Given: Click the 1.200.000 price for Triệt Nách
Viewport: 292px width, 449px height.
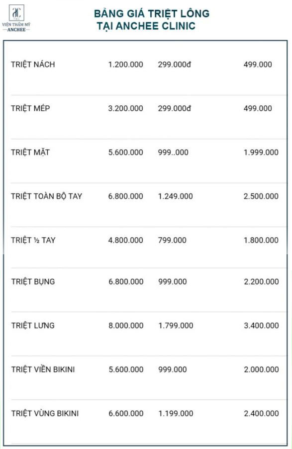Looking at the screenshot, I should [126, 65].
